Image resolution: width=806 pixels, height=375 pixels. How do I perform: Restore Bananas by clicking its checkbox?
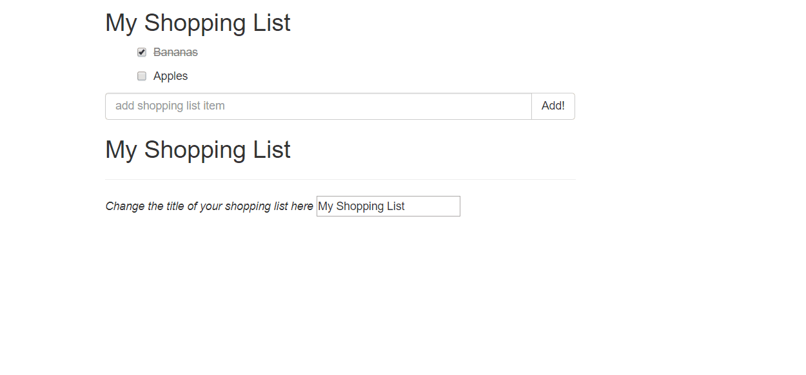pos(142,52)
